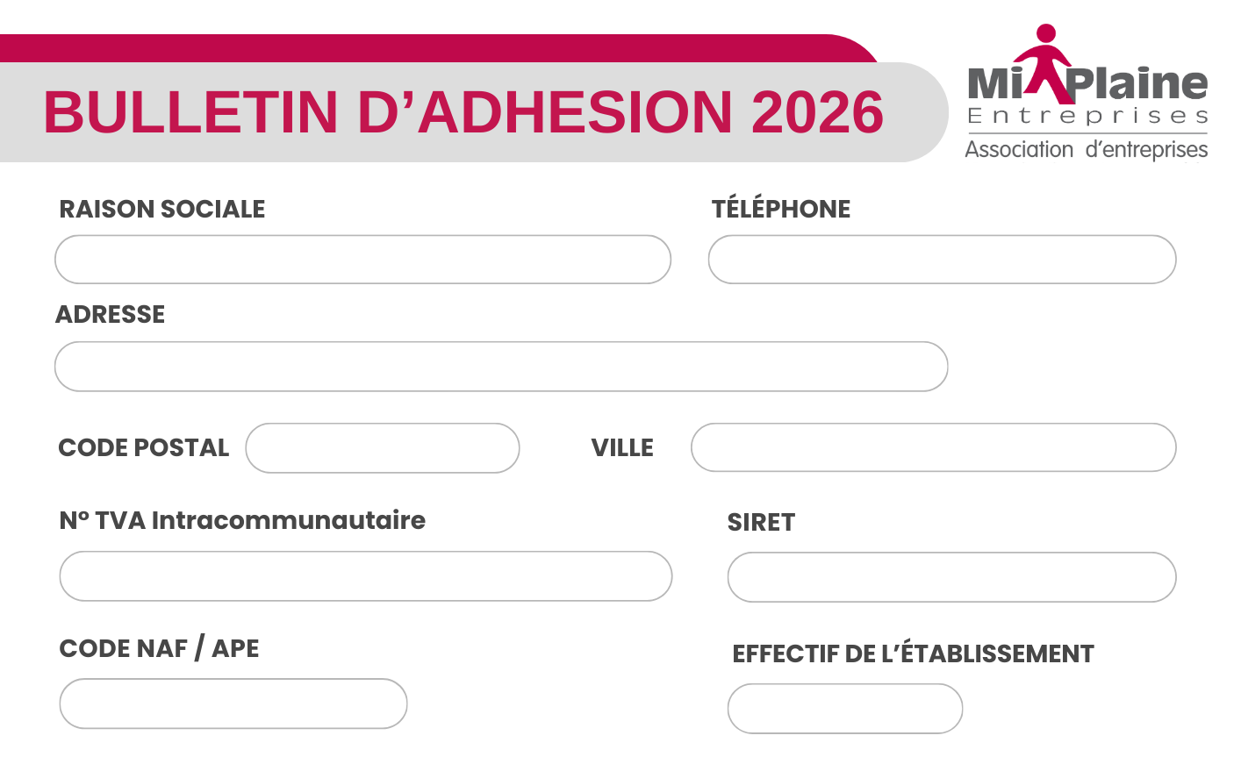
Task: Click the SIRET label
Action: coord(761,522)
